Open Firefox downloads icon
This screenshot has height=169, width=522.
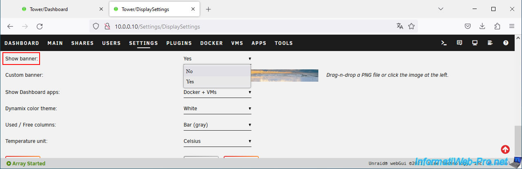tap(482, 26)
